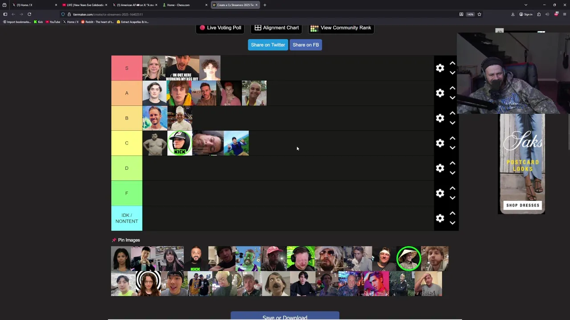Viewport: 570px width, 320px height.
Task: Click the cyan IDK / NONTENT label
Action: [126, 218]
